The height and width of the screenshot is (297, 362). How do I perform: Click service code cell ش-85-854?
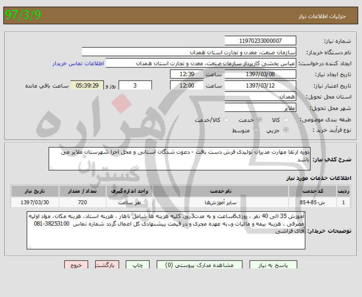click(313, 202)
